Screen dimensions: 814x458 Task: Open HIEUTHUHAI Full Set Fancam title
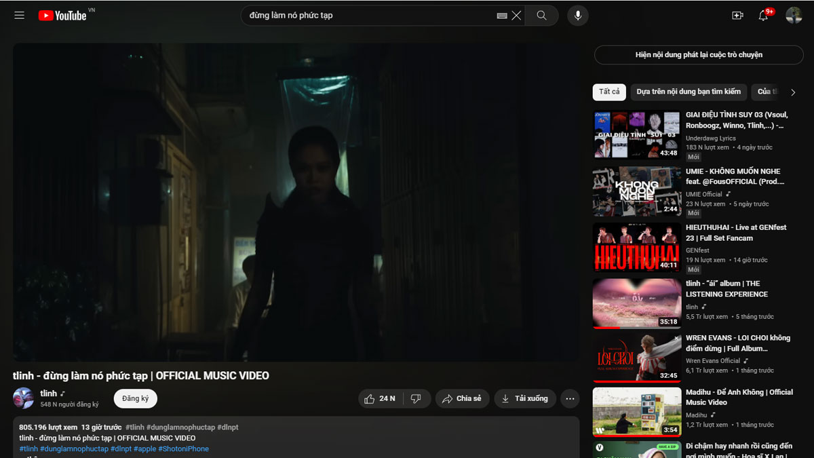[736, 233]
